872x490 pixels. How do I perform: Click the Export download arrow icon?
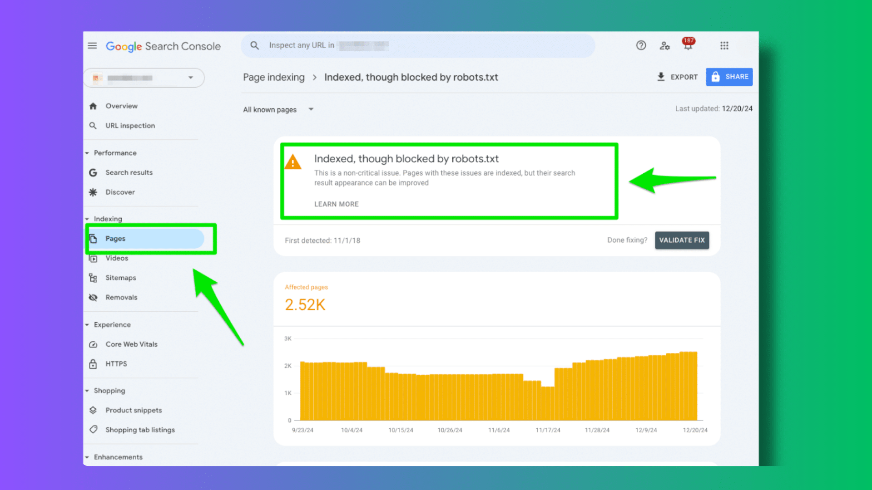coord(661,77)
